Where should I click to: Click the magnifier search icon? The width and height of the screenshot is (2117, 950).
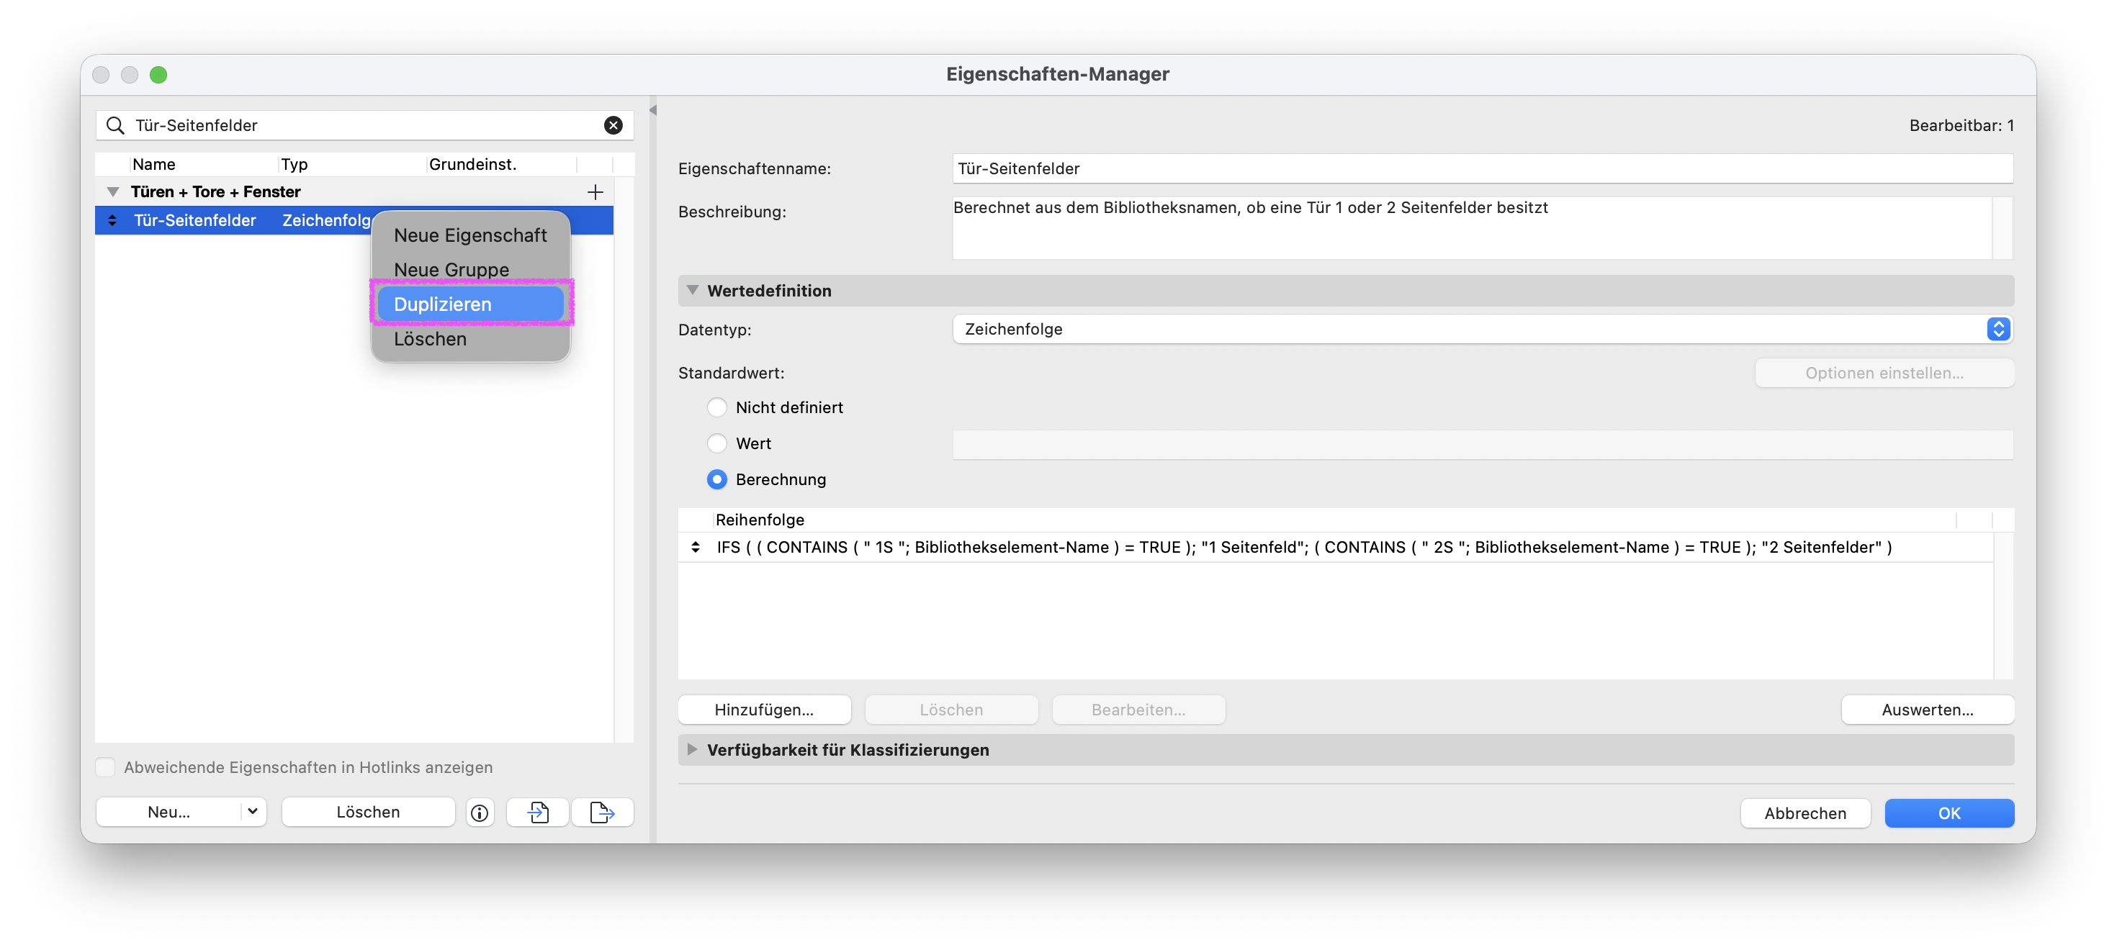click(x=116, y=125)
